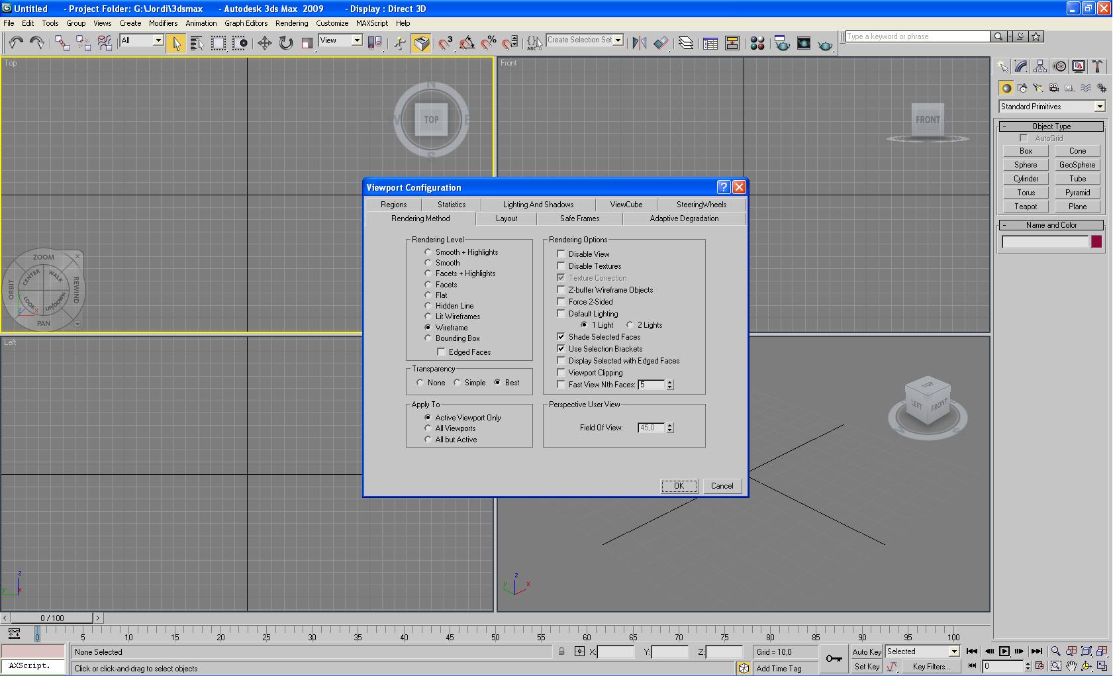Open the ViewCube tab
Image resolution: width=1113 pixels, height=676 pixels.
pyautogui.click(x=626, y=205)
